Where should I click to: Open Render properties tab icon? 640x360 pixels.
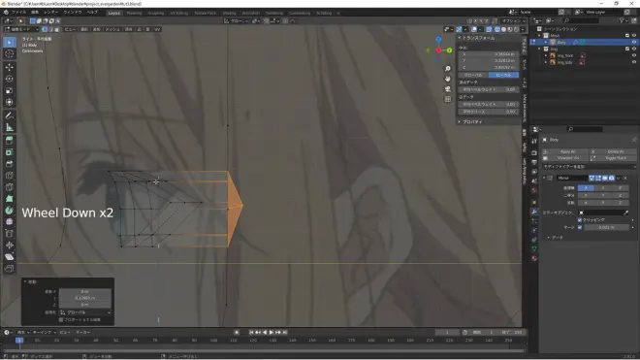pos(534,152)
